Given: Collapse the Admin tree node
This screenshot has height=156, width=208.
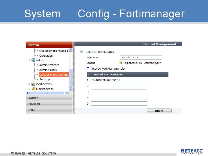Looking at the screenshot, I should point(29,60).
